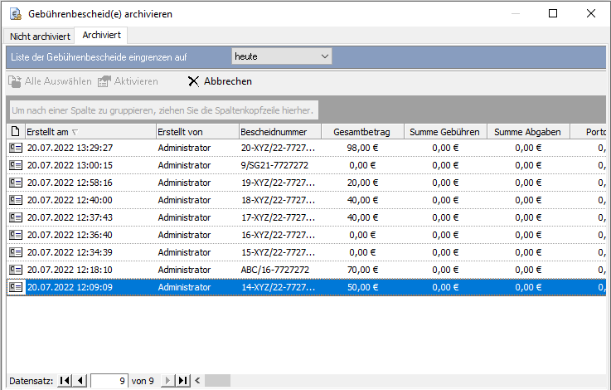
Task: Click the Alle Auswählen toolbar icon
Action: (15, 81)
